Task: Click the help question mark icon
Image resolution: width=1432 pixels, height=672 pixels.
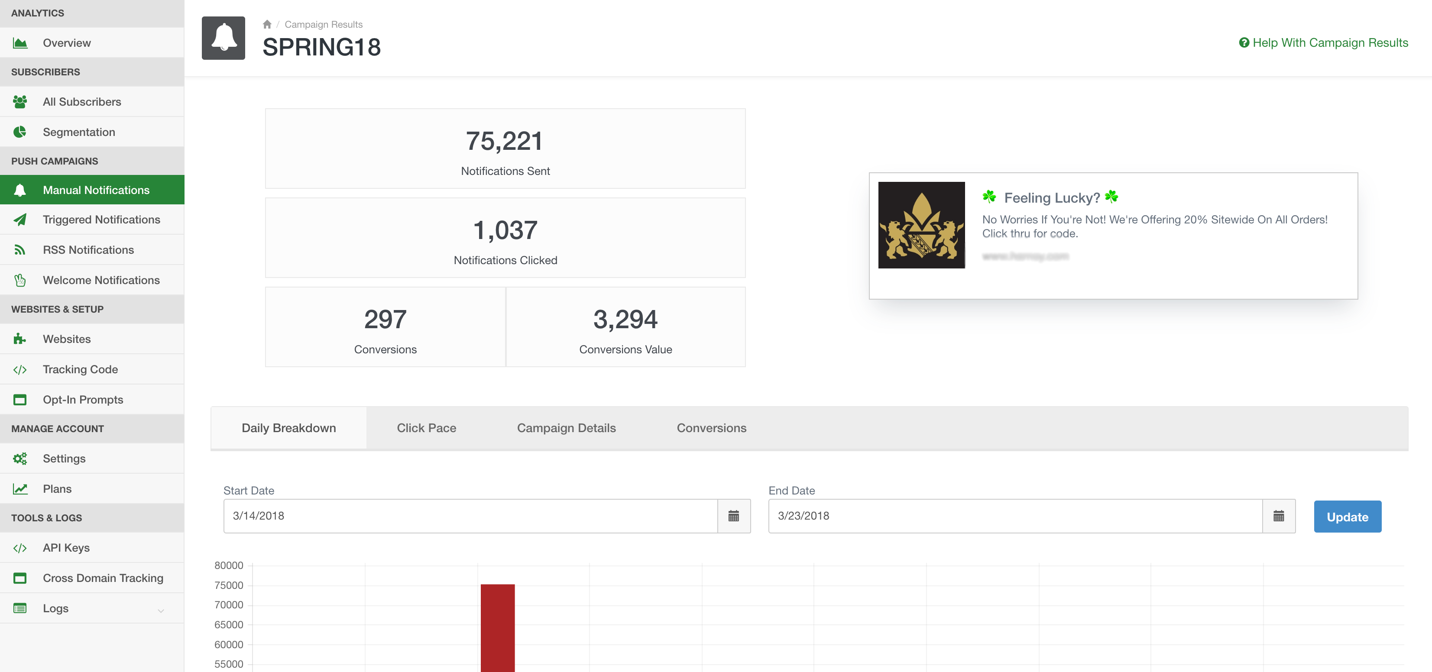Action: click(1244, 43)
